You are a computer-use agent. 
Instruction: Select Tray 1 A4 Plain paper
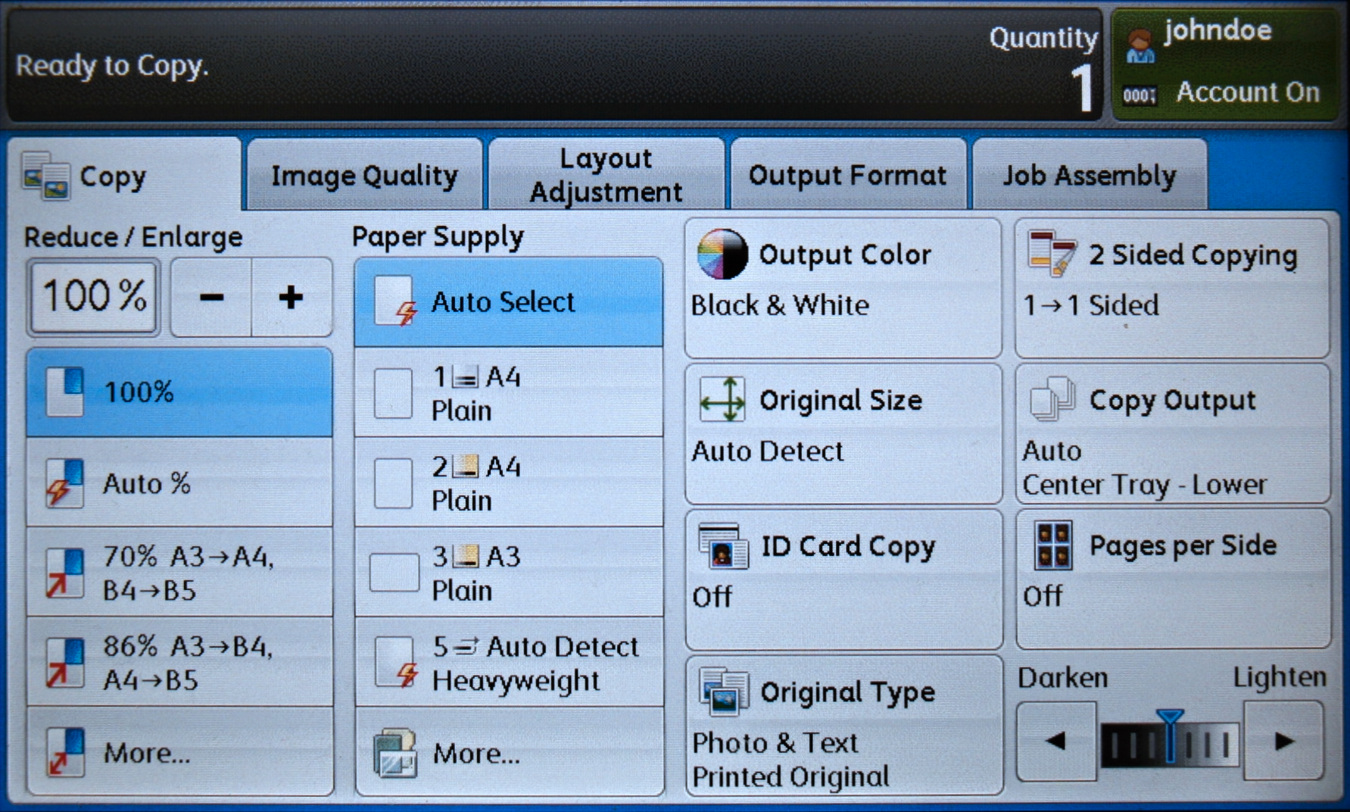[508, 393]
